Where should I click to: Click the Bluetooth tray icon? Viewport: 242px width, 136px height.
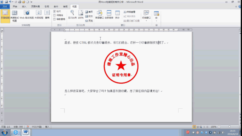(210, 132)
